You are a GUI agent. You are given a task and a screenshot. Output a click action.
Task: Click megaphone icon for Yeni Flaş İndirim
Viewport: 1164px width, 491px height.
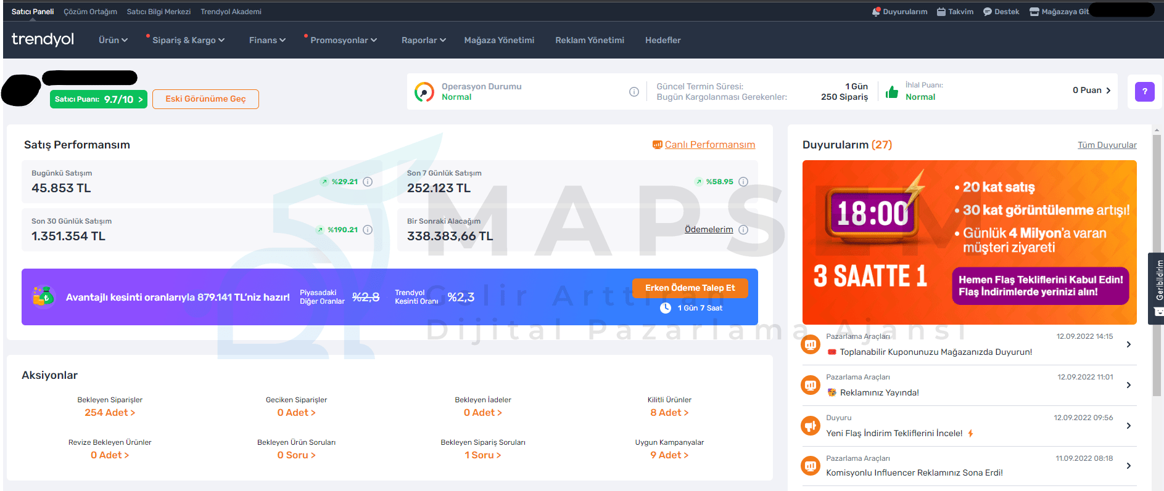(811, 426)
